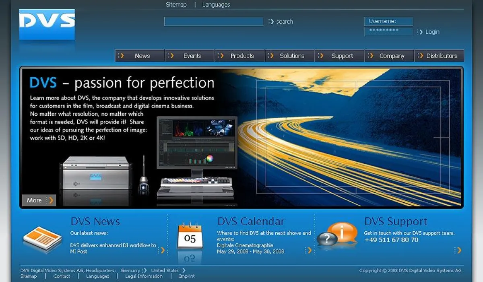Screen dimensions: 483x282
Task: Focus the search text field
Action: click(214, 21)
